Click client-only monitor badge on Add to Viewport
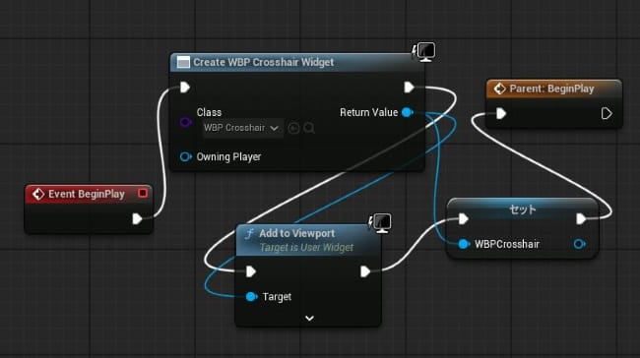This screenshot has height=358, width=640. [x=380, y=223]
